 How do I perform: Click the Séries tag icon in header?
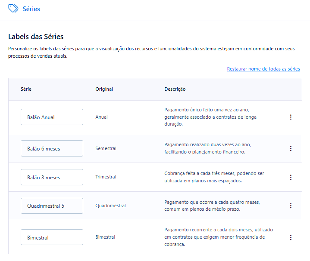13,9
